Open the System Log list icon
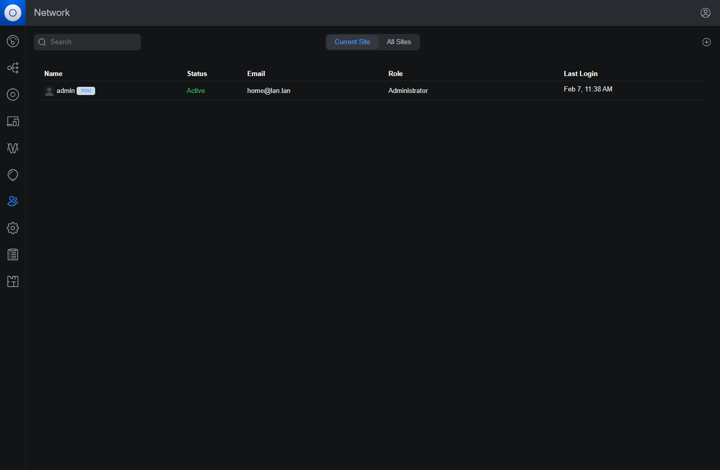The height and width of the screenshot is (470, 720). tap(13, 255)
